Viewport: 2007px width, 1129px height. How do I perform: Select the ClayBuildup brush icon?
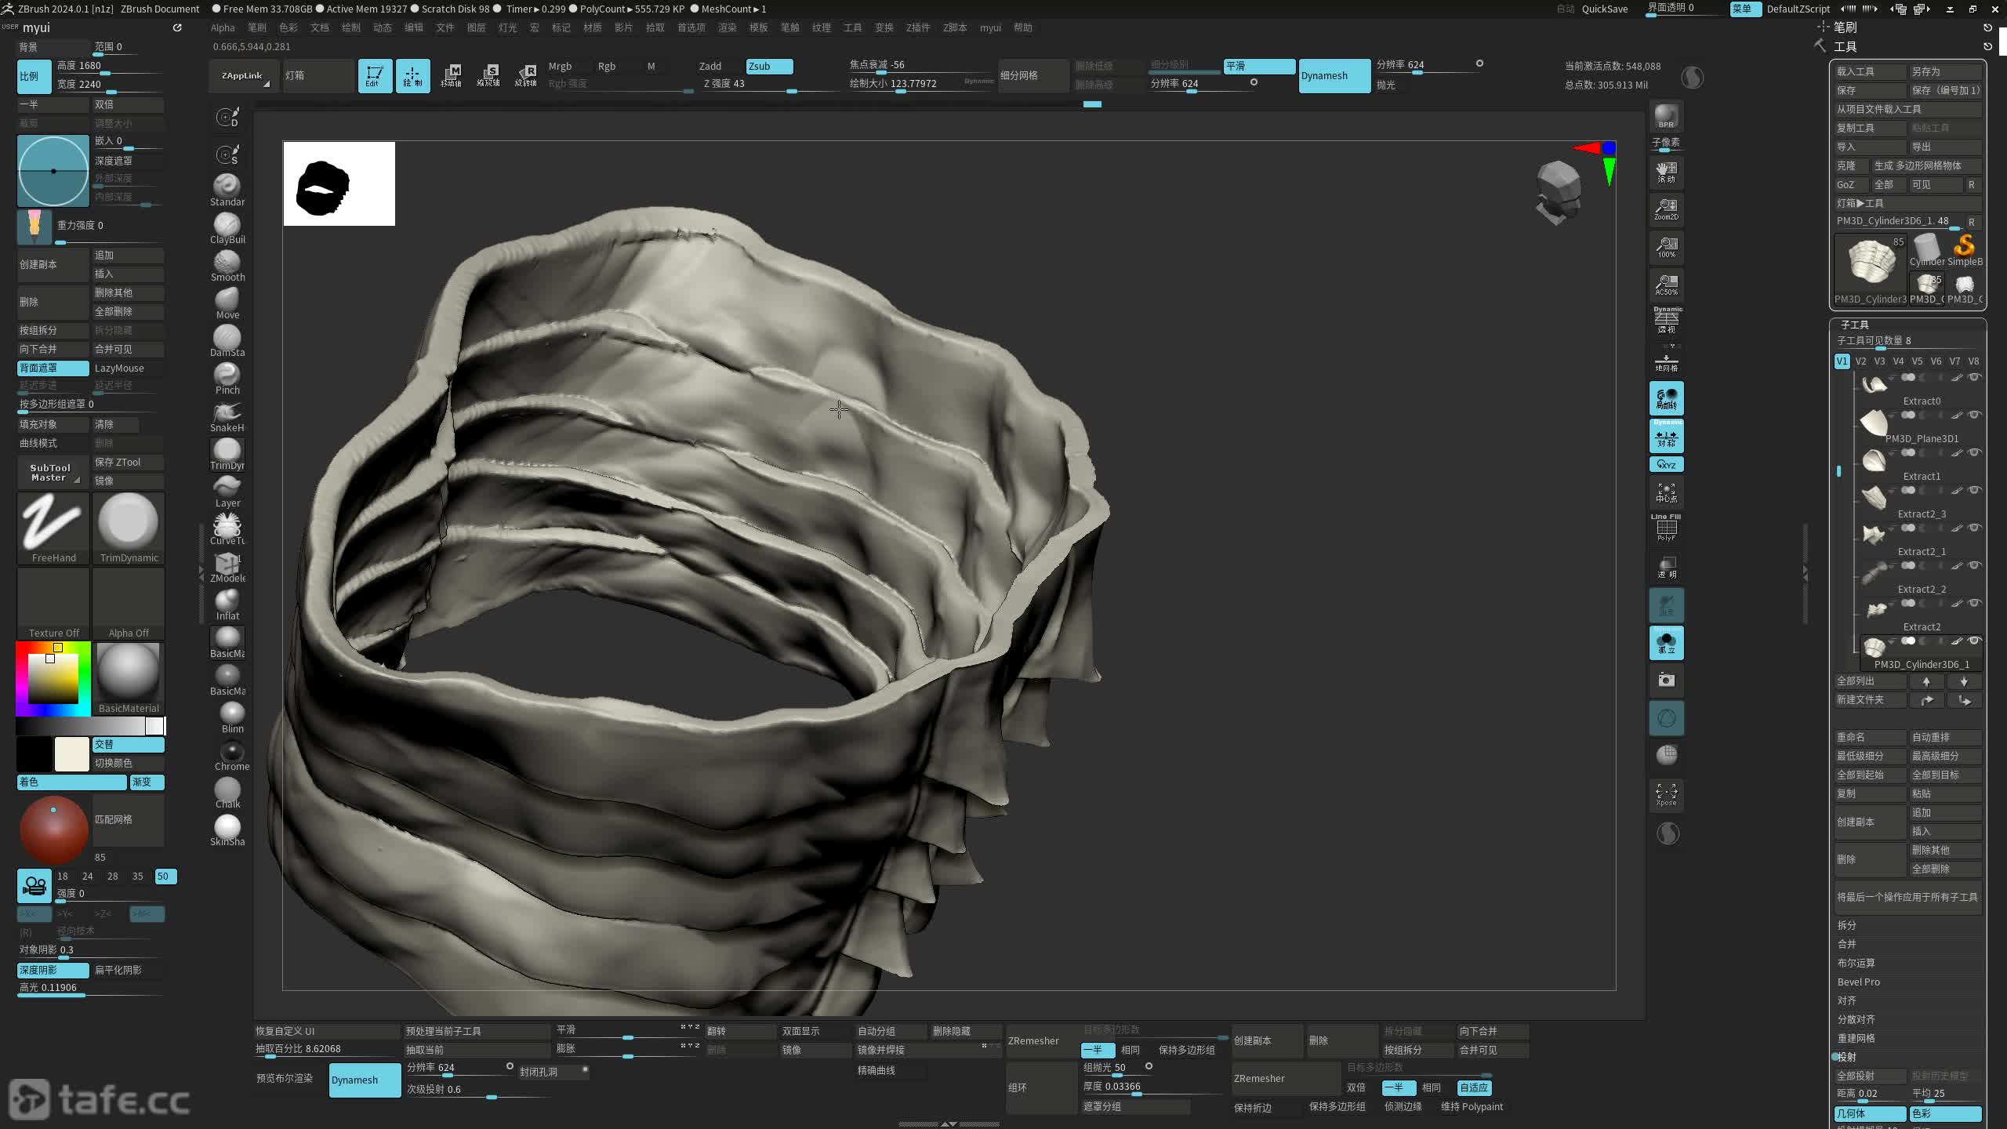(227, 225)
